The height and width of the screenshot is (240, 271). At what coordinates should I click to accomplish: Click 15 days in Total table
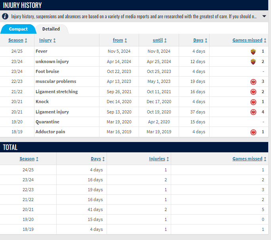(95, 219)
